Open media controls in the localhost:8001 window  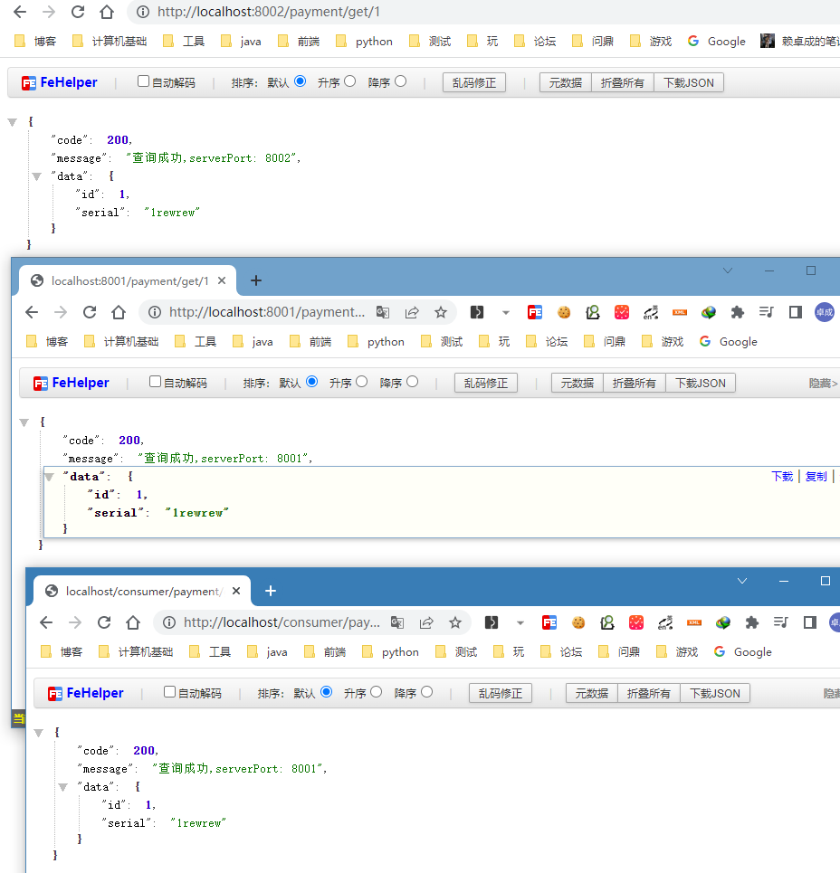pyautogui.click(x=767, y=312)
